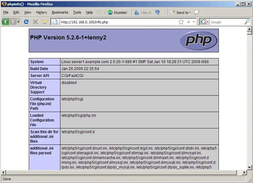253x183 pixels.
Task: Click the Done status bar text
Action: pos(7,179)
